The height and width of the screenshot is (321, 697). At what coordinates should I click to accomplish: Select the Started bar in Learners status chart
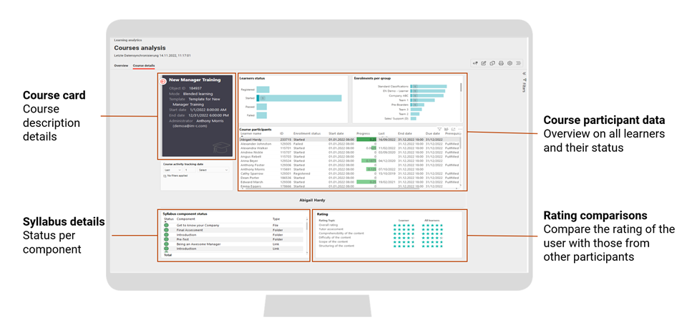coord(299,98)
